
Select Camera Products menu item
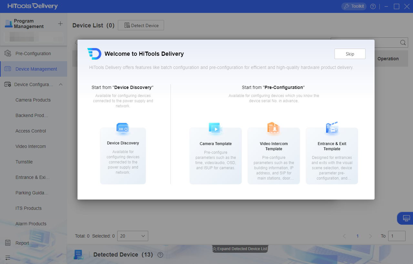pos(33,100)
